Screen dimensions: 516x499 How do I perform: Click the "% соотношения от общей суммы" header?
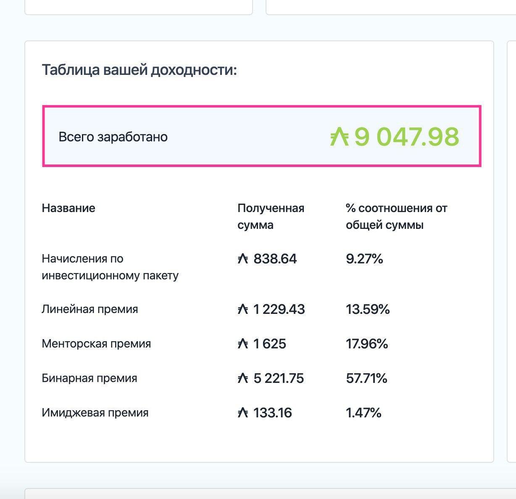[396, 216]
